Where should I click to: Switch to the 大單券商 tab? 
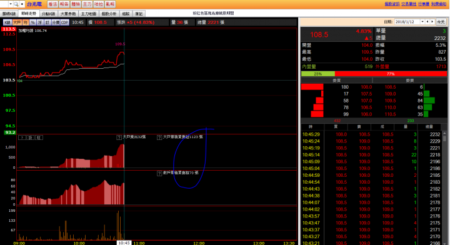click(x=68, y=14)
